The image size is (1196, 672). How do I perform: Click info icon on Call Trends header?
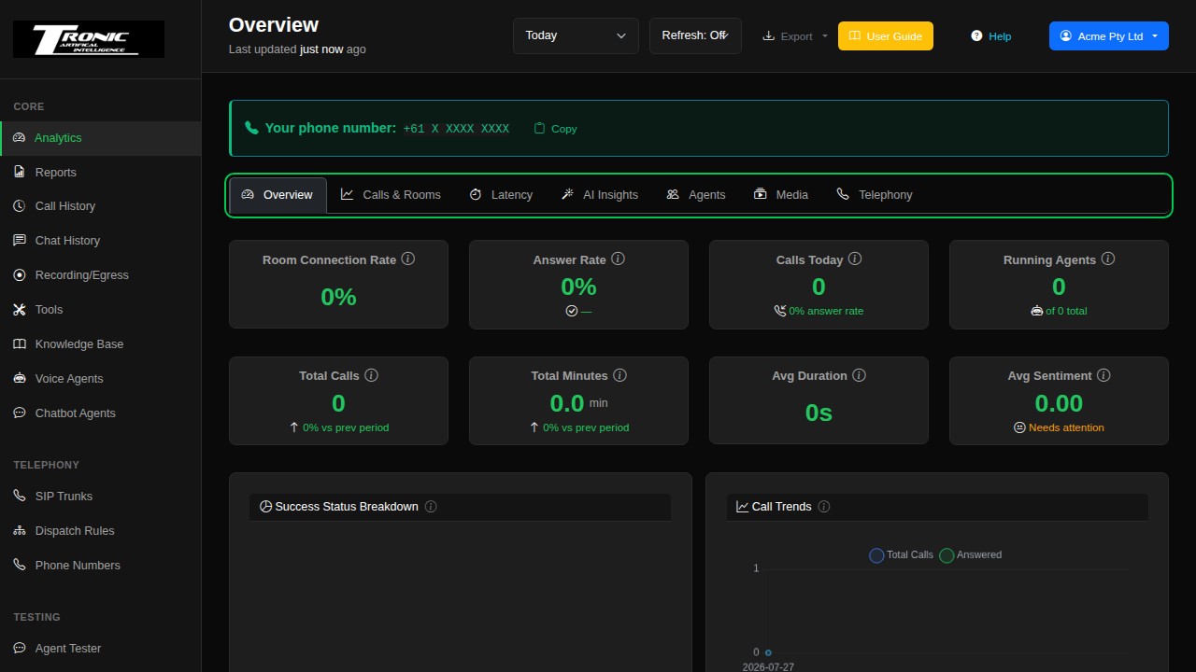click(x=824, y=507)
